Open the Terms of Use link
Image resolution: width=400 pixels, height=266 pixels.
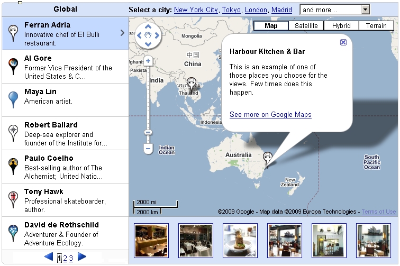379,212
